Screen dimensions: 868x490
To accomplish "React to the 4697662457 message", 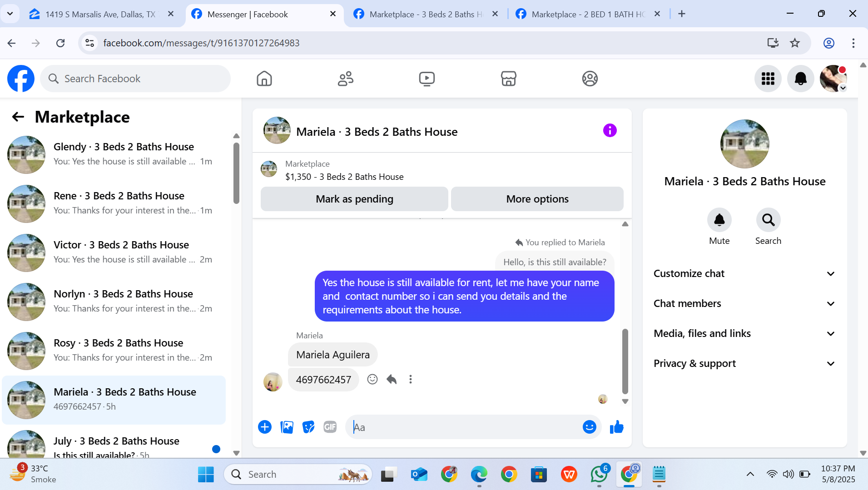I will (x=372, y=379).
